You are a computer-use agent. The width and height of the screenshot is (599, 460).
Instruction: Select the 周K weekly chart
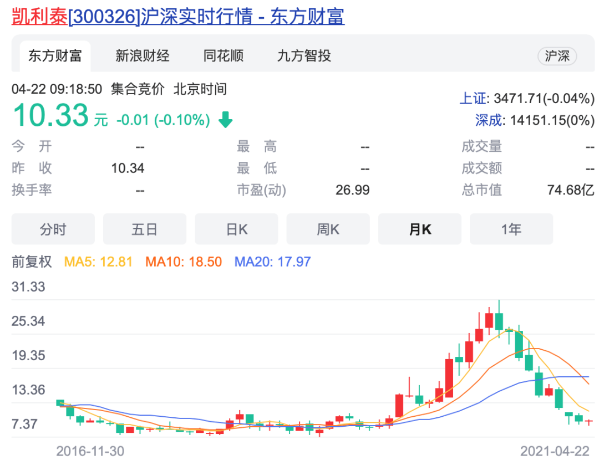tap(328, 228)
